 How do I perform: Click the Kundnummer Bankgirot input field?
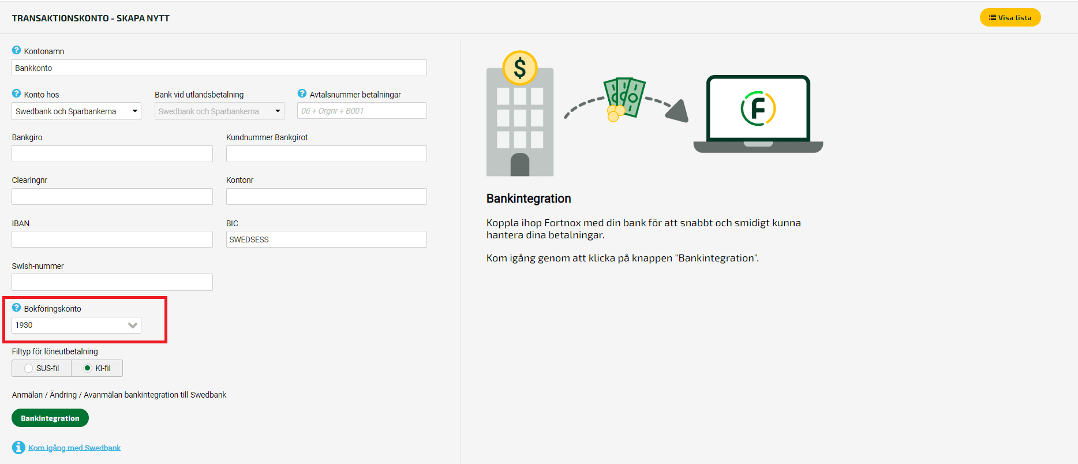click(327, 154)
